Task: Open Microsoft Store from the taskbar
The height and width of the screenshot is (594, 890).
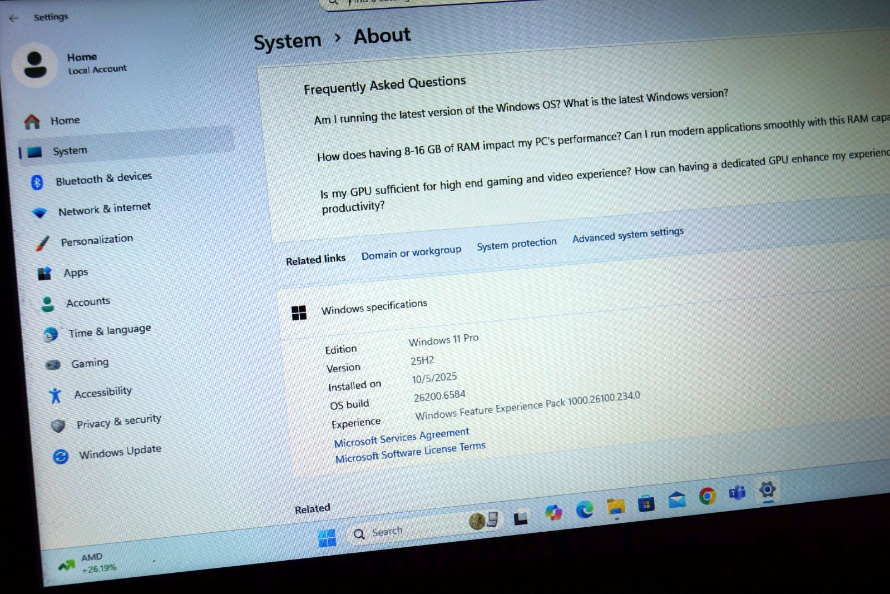Action: (x=646, y=504)
